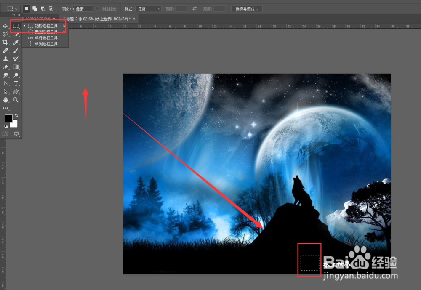This screenshot has width=421, height=290.
Task: Open the 样式 style dropdown
Action: pos(149,9)
